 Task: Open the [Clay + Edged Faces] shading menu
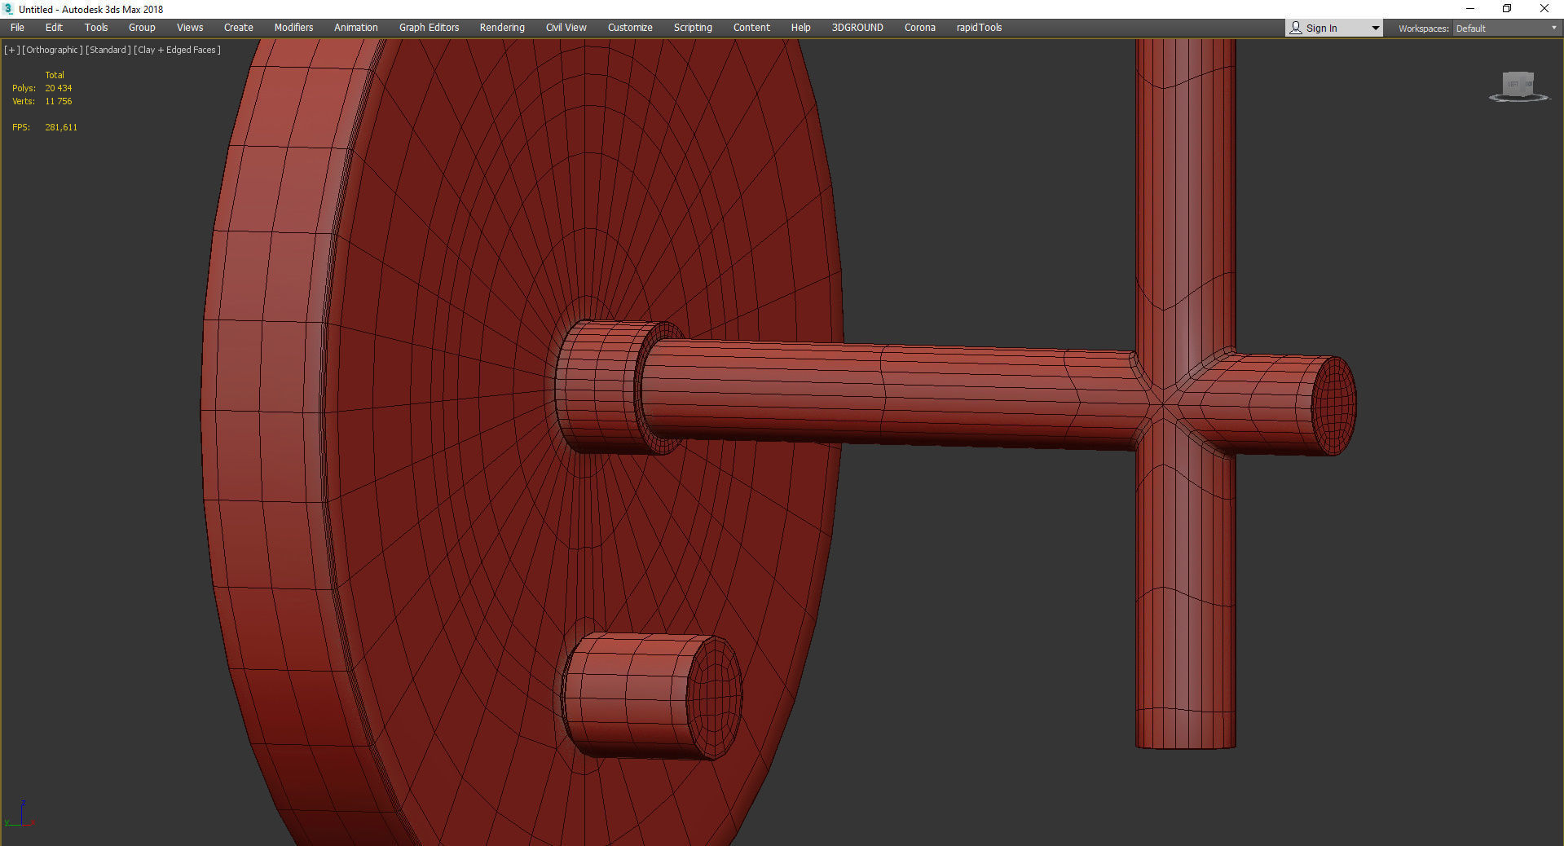tap(178, 50)
